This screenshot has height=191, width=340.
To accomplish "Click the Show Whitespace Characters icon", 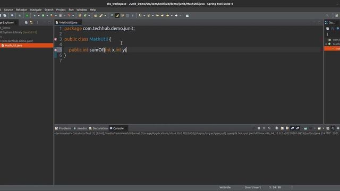I will point(133,15).
